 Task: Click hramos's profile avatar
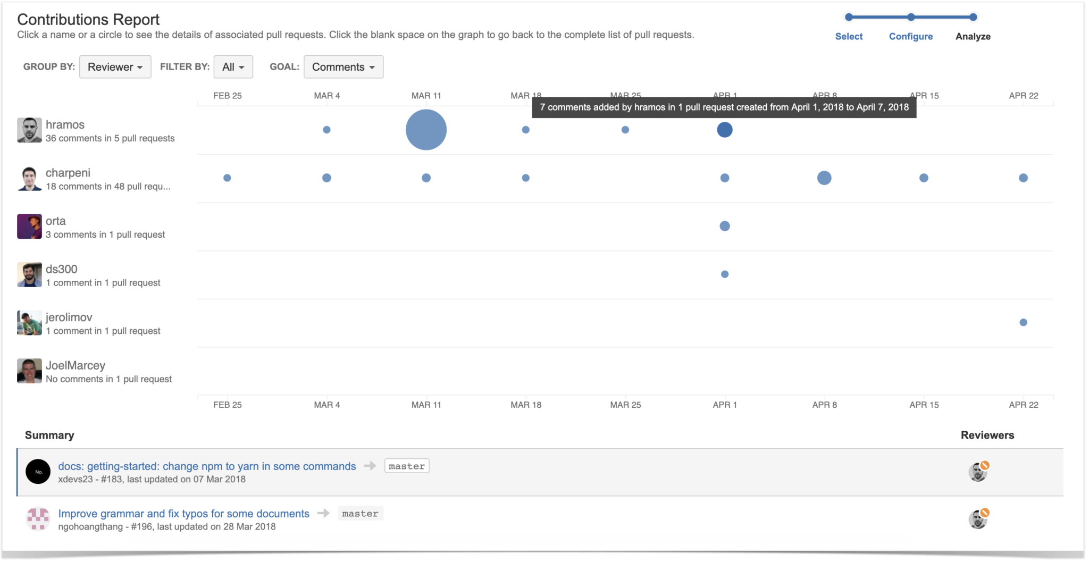pyautogui.click(x=30, y=130)
